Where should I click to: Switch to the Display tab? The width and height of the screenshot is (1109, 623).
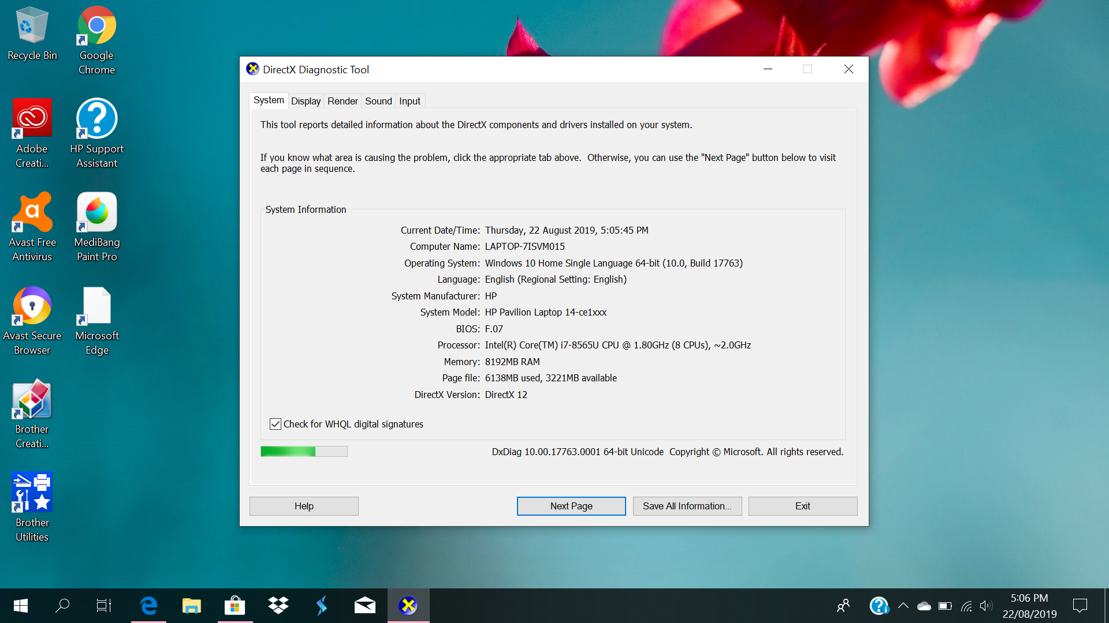point(306,101)
